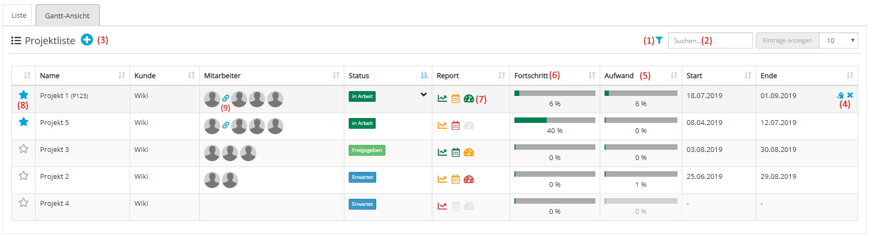The image size is (882, 236).
Task: Open Projekt 1 calendar report icon
Action: [x=456, y=99]
